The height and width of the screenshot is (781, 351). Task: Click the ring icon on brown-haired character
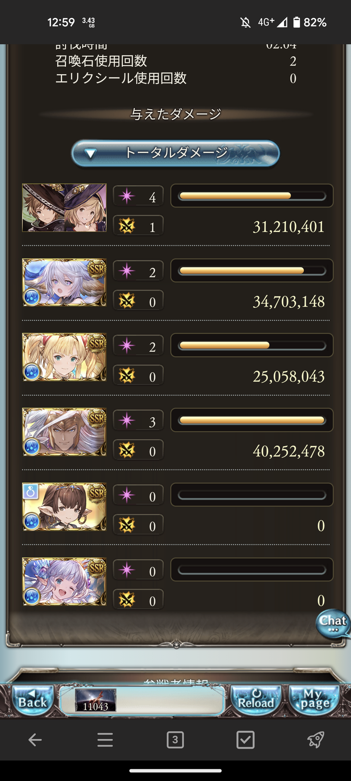pos(31,492)
